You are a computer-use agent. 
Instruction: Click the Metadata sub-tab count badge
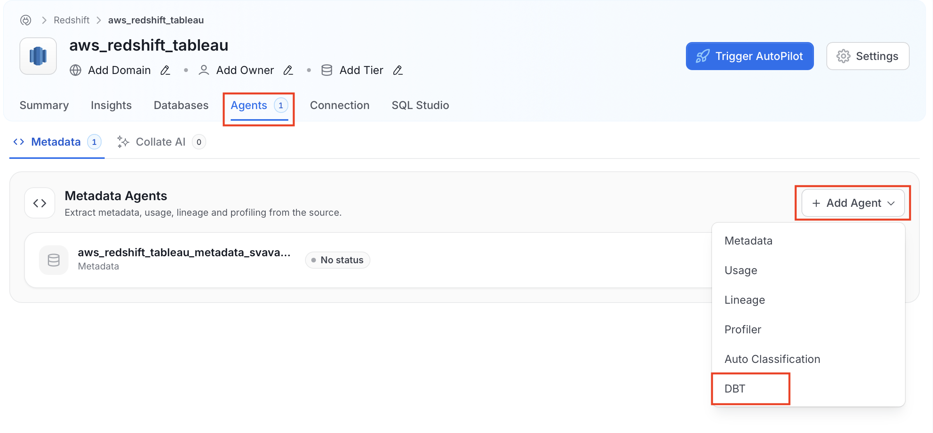click(x=94, y=142)
